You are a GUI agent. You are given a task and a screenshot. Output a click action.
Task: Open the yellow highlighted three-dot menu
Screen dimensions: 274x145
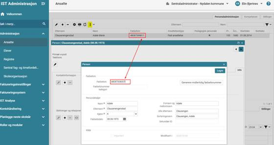point(90,24)
